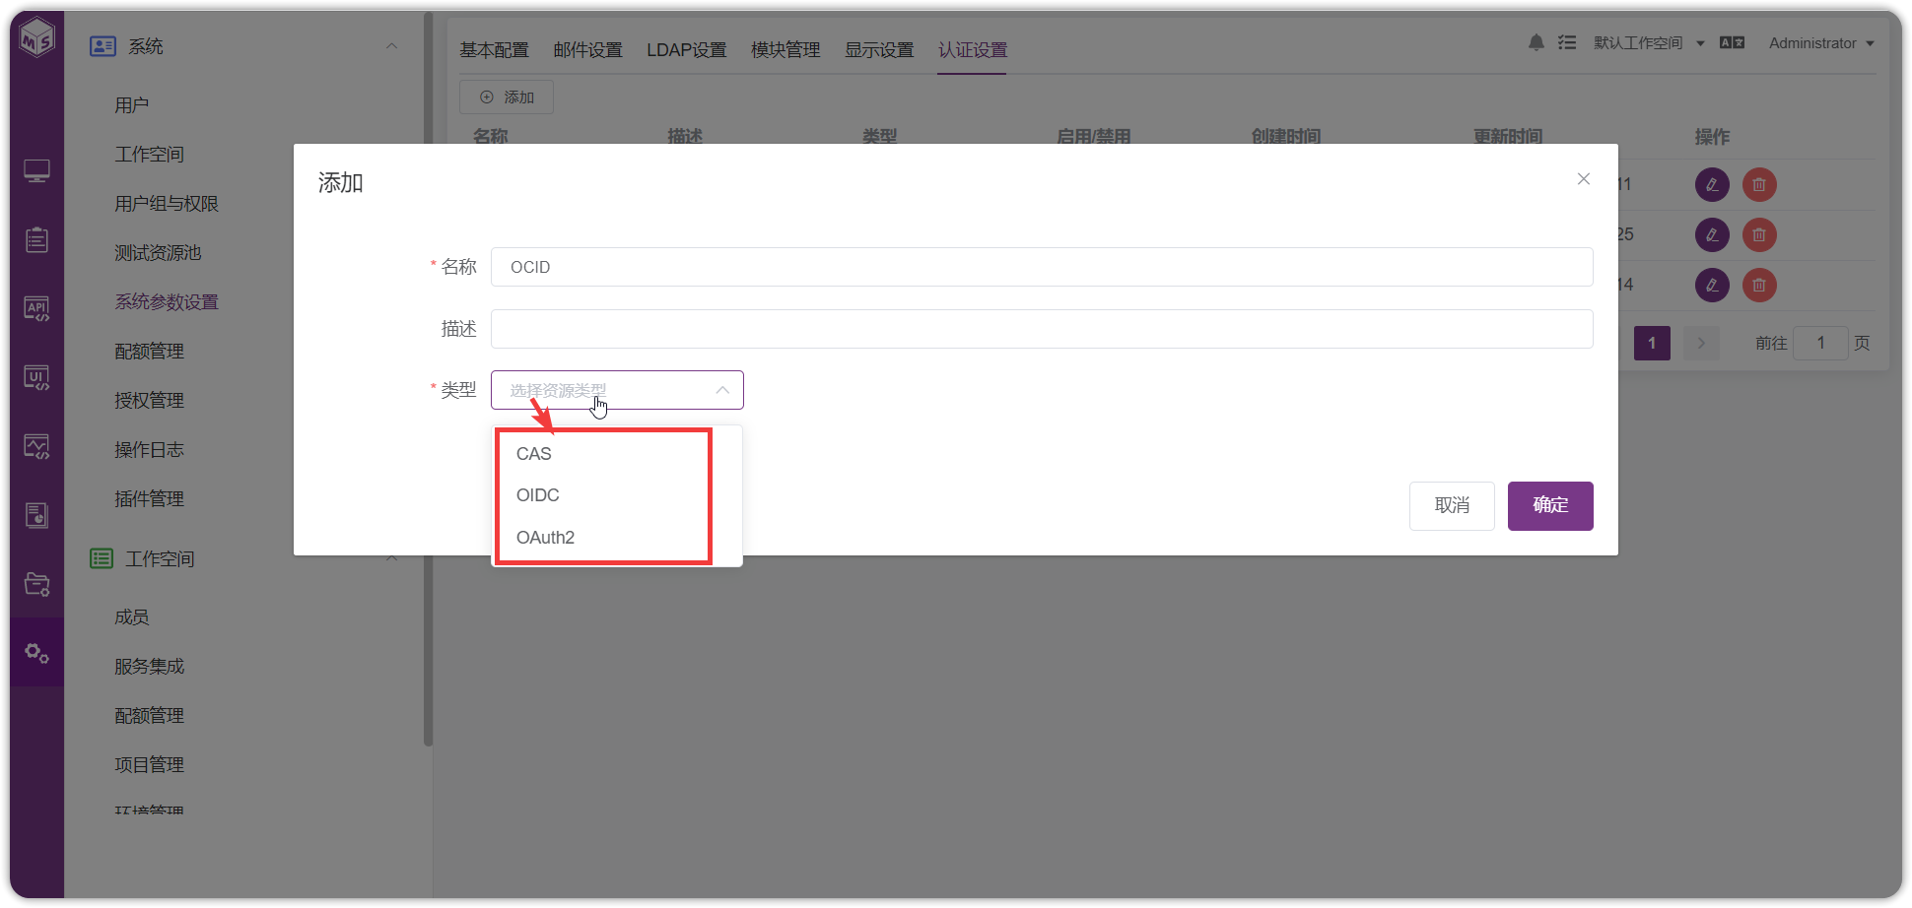Click the 描述 description input field

coord(1042,329)
